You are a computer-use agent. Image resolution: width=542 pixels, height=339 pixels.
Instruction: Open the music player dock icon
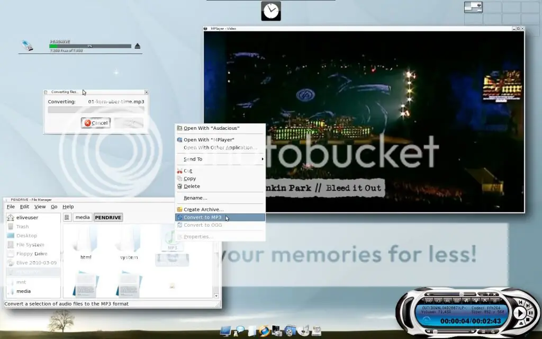click(x=303, y=331)
